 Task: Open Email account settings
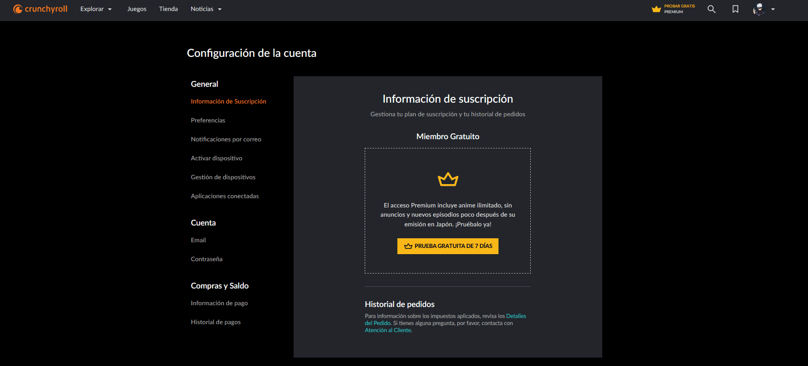click(x=198, y=240)
